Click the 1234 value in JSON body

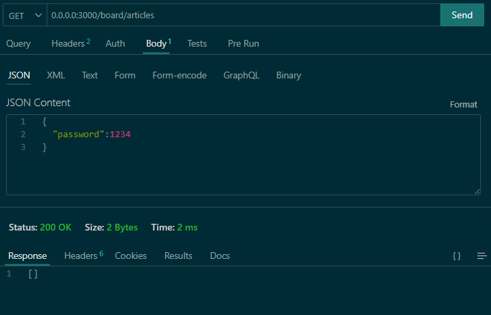120,135
